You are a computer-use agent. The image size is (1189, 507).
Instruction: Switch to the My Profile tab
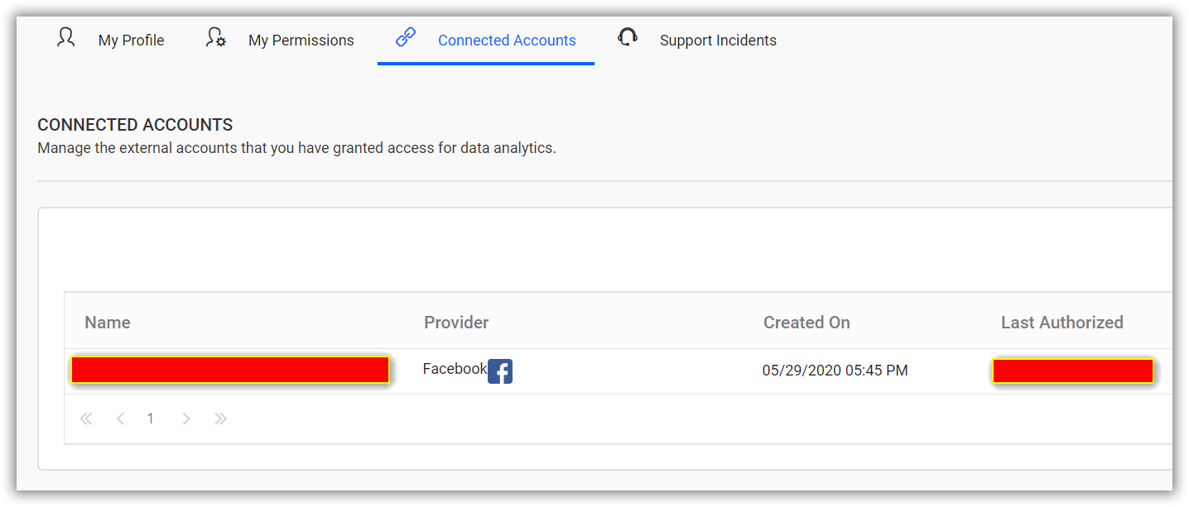coord(130,40)
